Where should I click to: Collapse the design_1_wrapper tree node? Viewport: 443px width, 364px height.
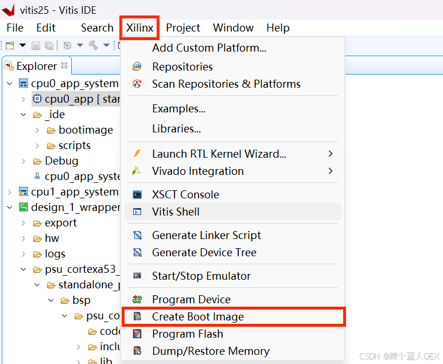coord(10,208)
